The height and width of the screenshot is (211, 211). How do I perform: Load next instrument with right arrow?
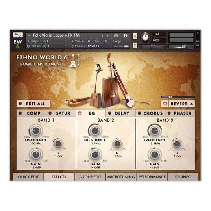[x=108, y=35]
